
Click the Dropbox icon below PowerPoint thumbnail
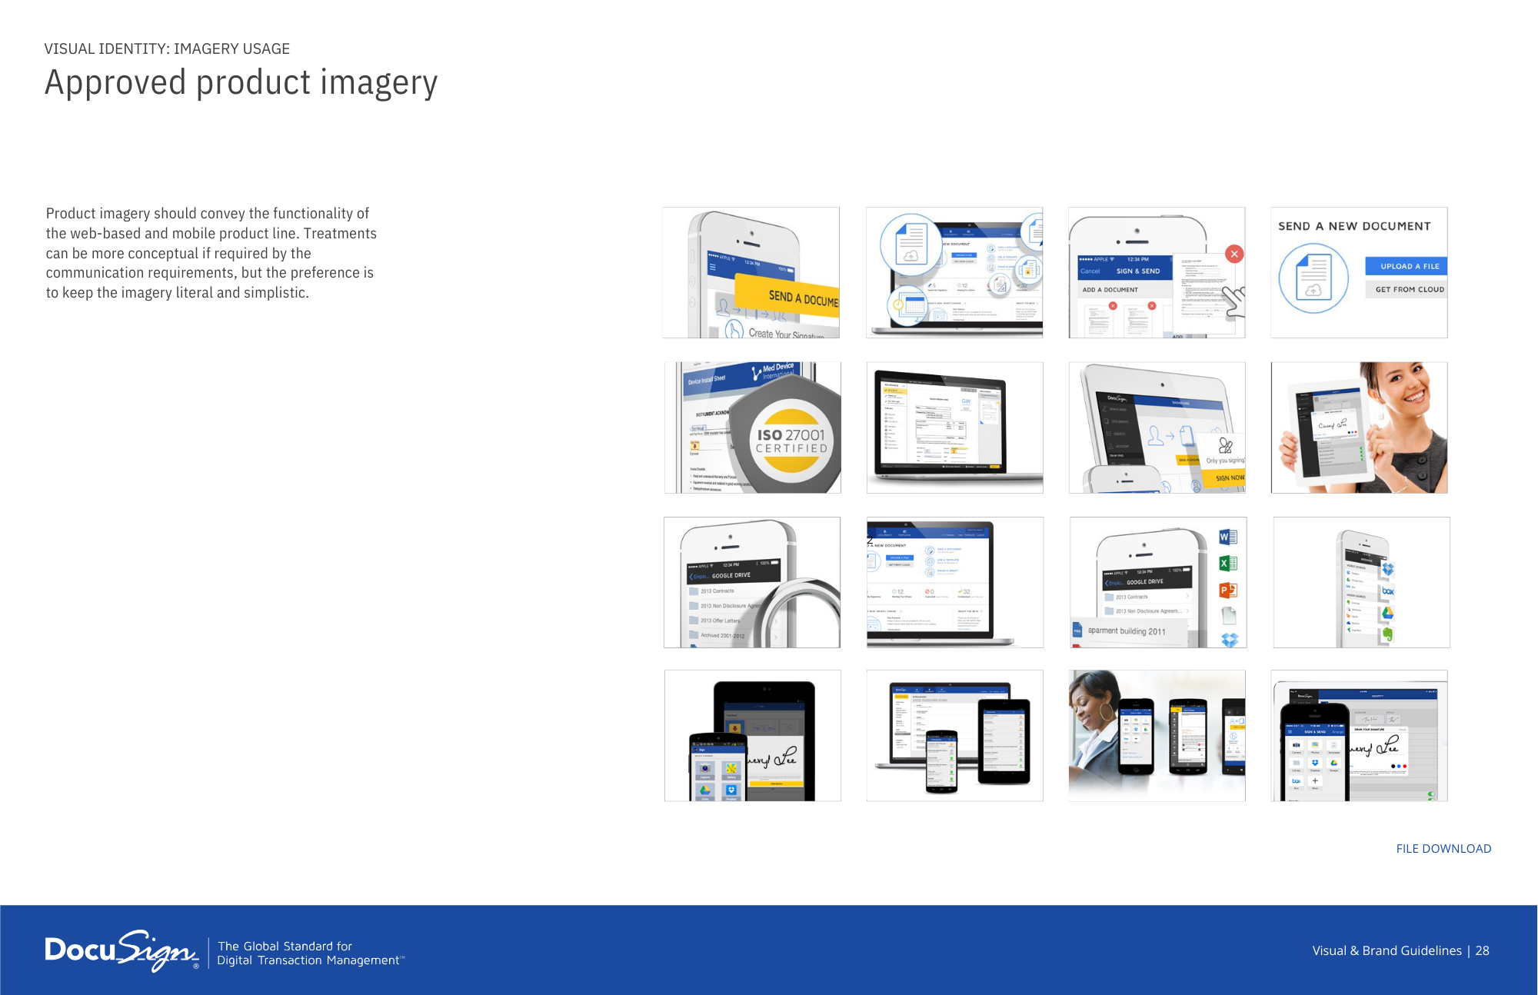coord(1230,640)
